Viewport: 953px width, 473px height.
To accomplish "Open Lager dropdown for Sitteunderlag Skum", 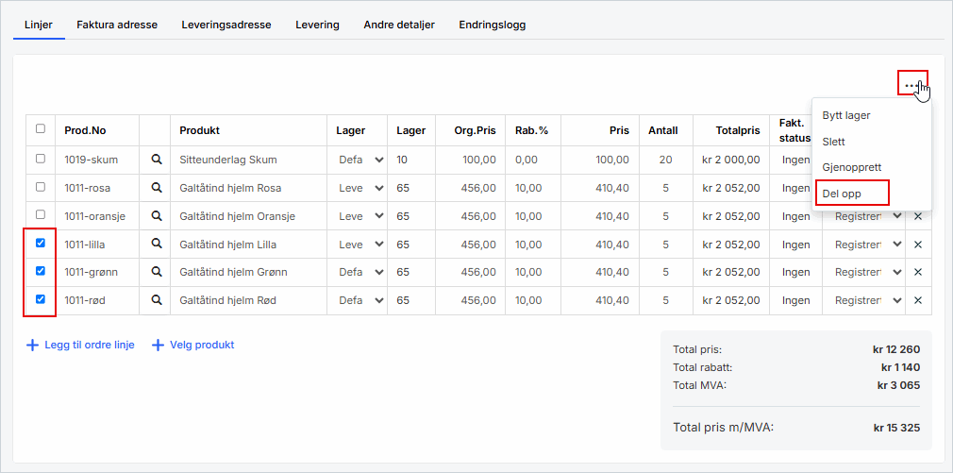I will pyautogui.click(x=361, y=160).
